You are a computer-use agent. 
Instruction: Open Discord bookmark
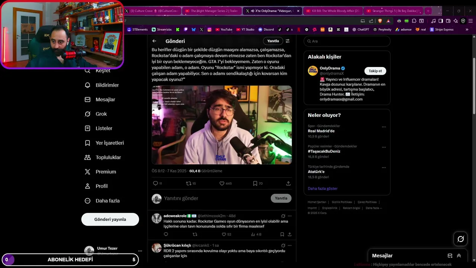(x=266, y=29)
